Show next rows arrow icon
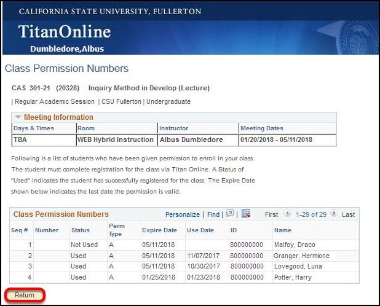The height and width of the screenshot is (306, 380). pyautogui.click(x=334, y=213)
